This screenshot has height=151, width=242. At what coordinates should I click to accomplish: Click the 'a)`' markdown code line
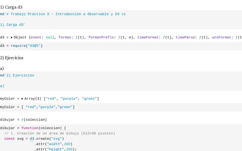(x=3, y=86)
